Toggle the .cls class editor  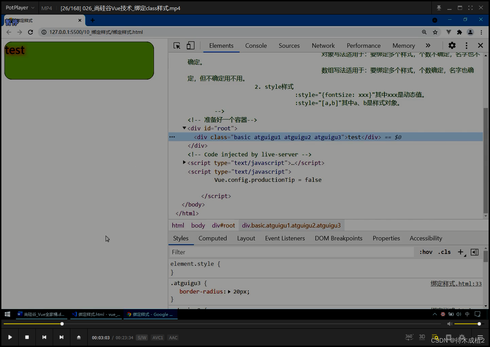point(444,252)
